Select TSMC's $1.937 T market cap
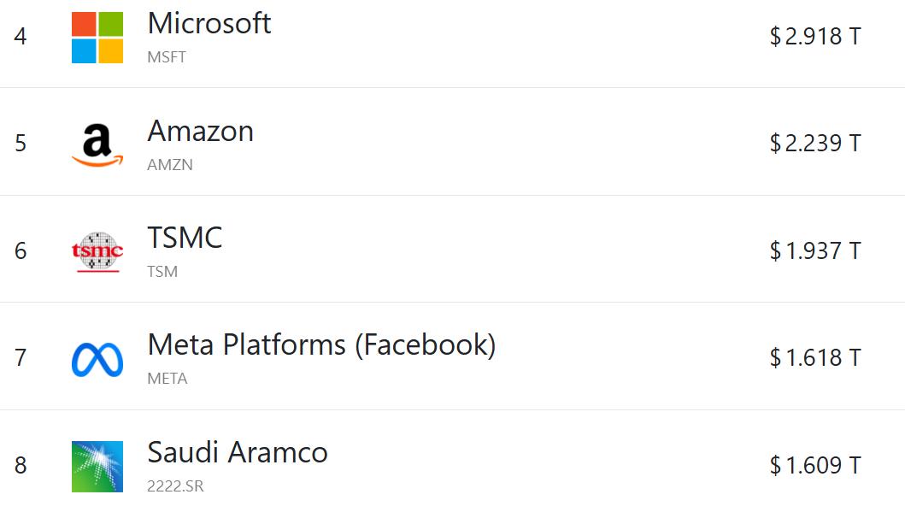 tap(814, 250)
